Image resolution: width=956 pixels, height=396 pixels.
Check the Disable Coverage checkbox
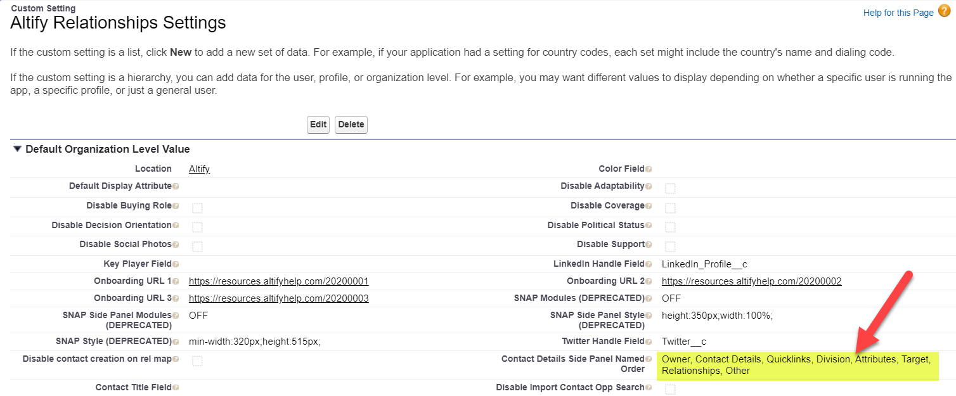click(x=670, y=208)
